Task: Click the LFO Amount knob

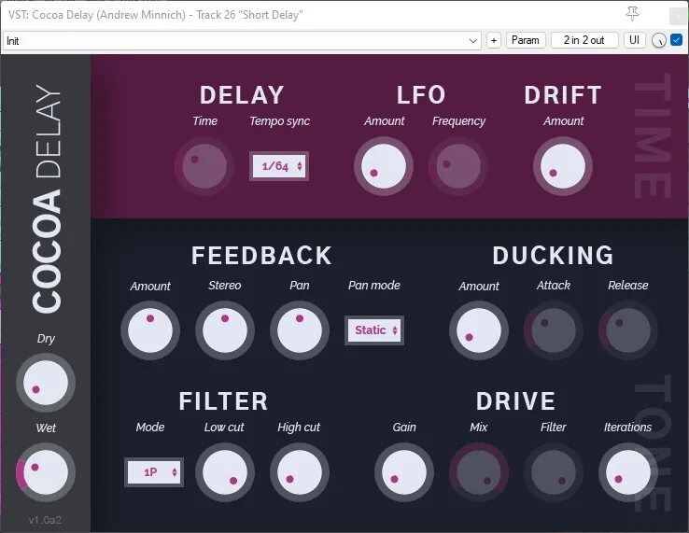Action: (384, 166)
